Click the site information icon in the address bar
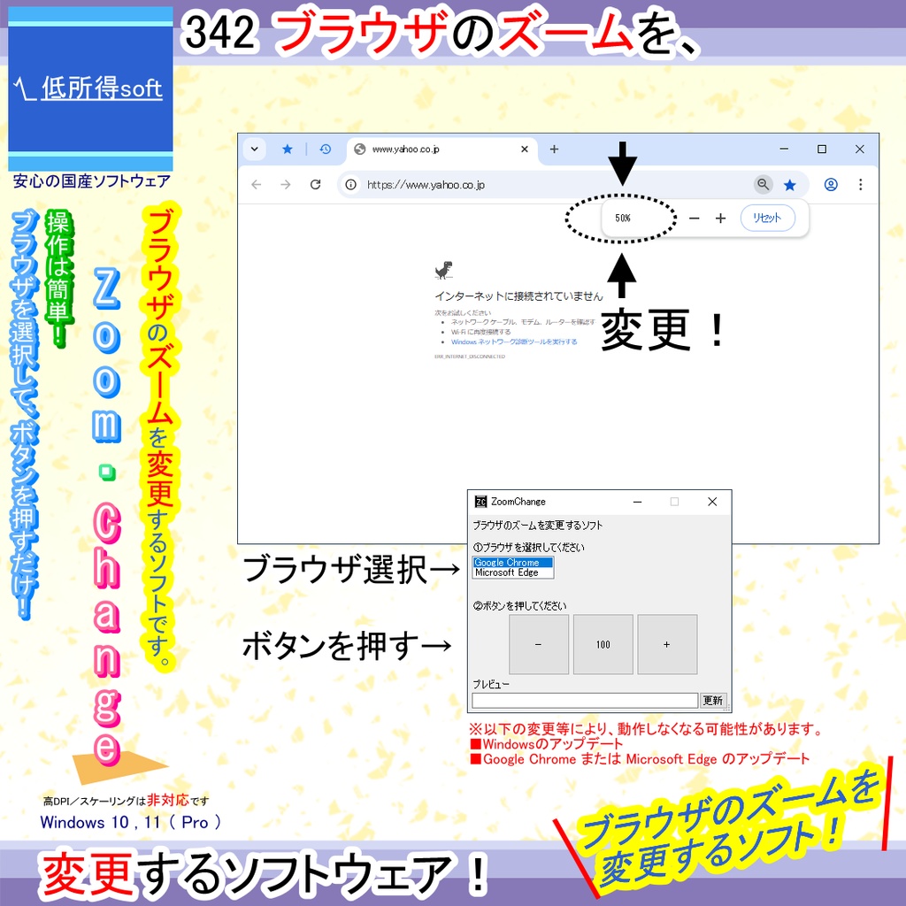 350,184
